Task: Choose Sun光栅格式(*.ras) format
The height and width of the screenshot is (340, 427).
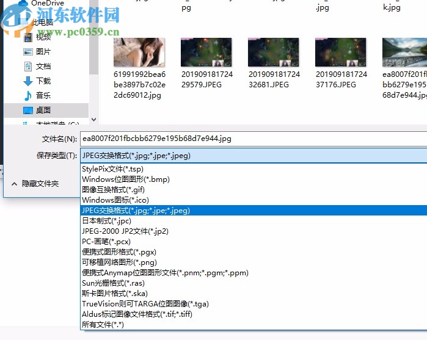Action: tap(254, 283)
